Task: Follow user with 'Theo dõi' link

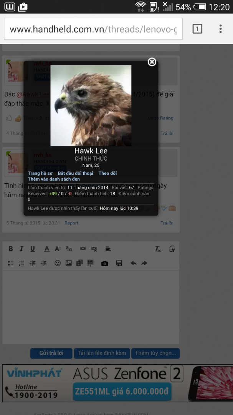Action: point(107,173)
